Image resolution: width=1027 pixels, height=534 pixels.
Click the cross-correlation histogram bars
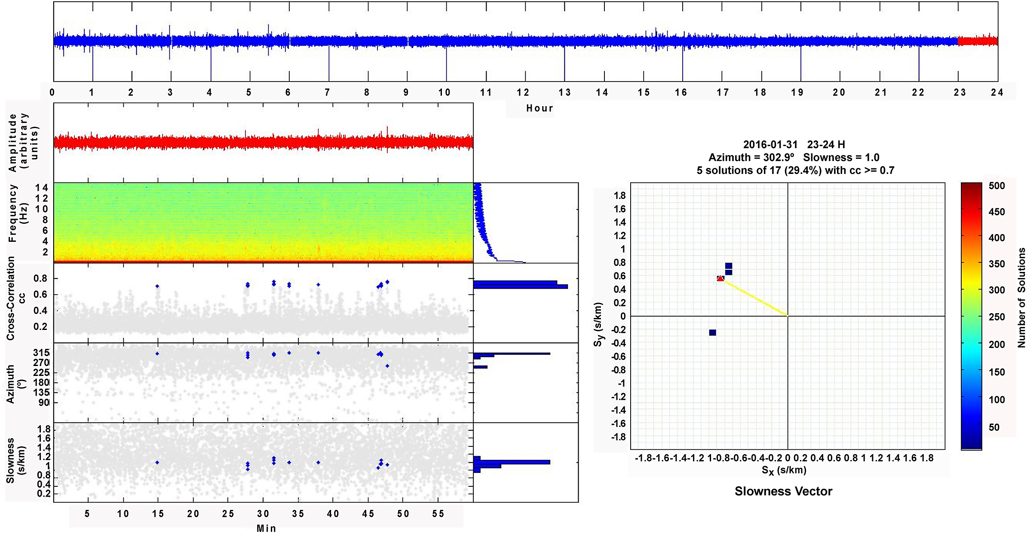pos(520,284)
